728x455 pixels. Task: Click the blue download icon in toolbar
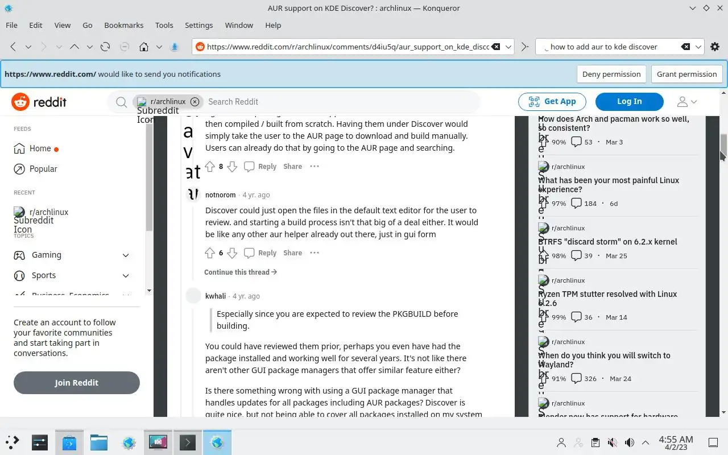[x=175, y=47]
